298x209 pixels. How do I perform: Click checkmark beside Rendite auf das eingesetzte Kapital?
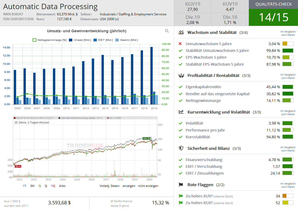point(181,94)
